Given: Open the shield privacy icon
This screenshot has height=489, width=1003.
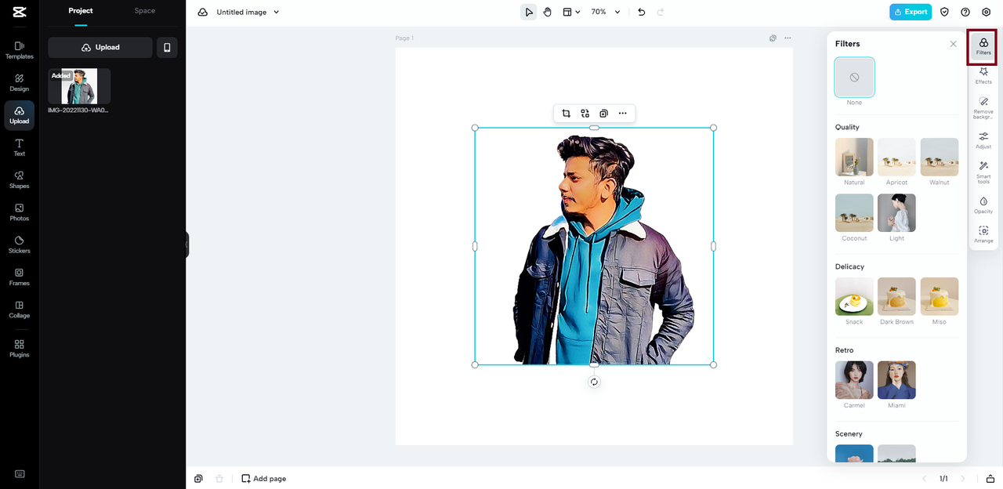Looking at the screenshot, I should coord(945,12).
